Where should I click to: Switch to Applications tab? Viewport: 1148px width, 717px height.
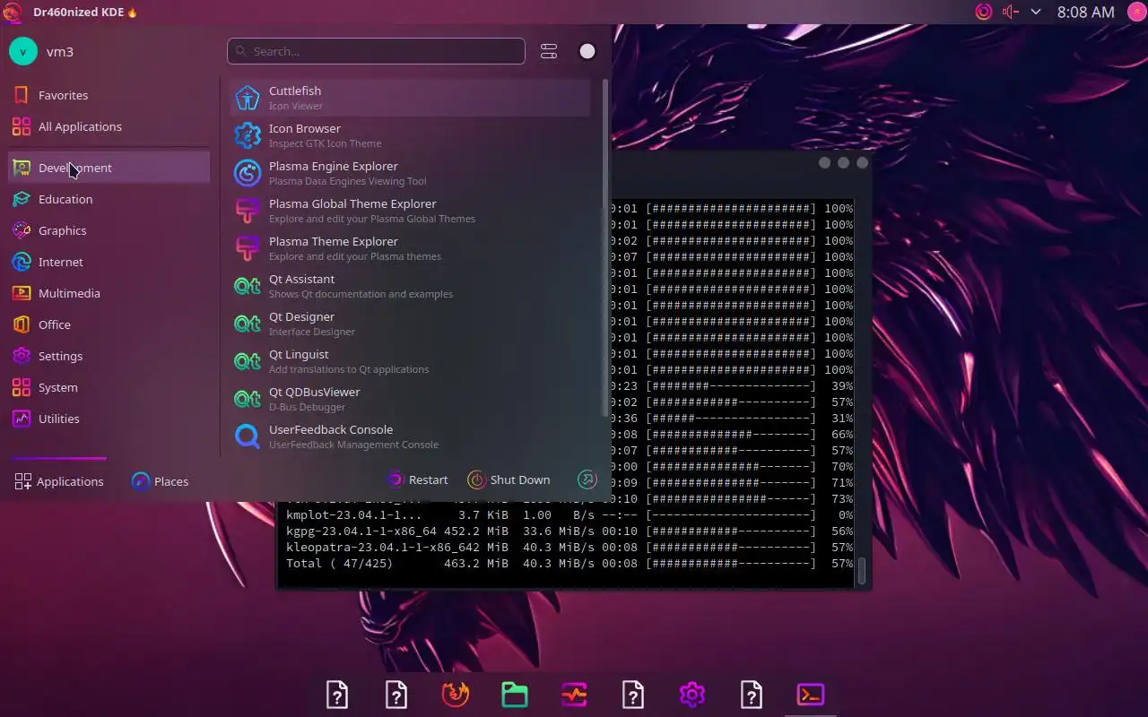59,481
